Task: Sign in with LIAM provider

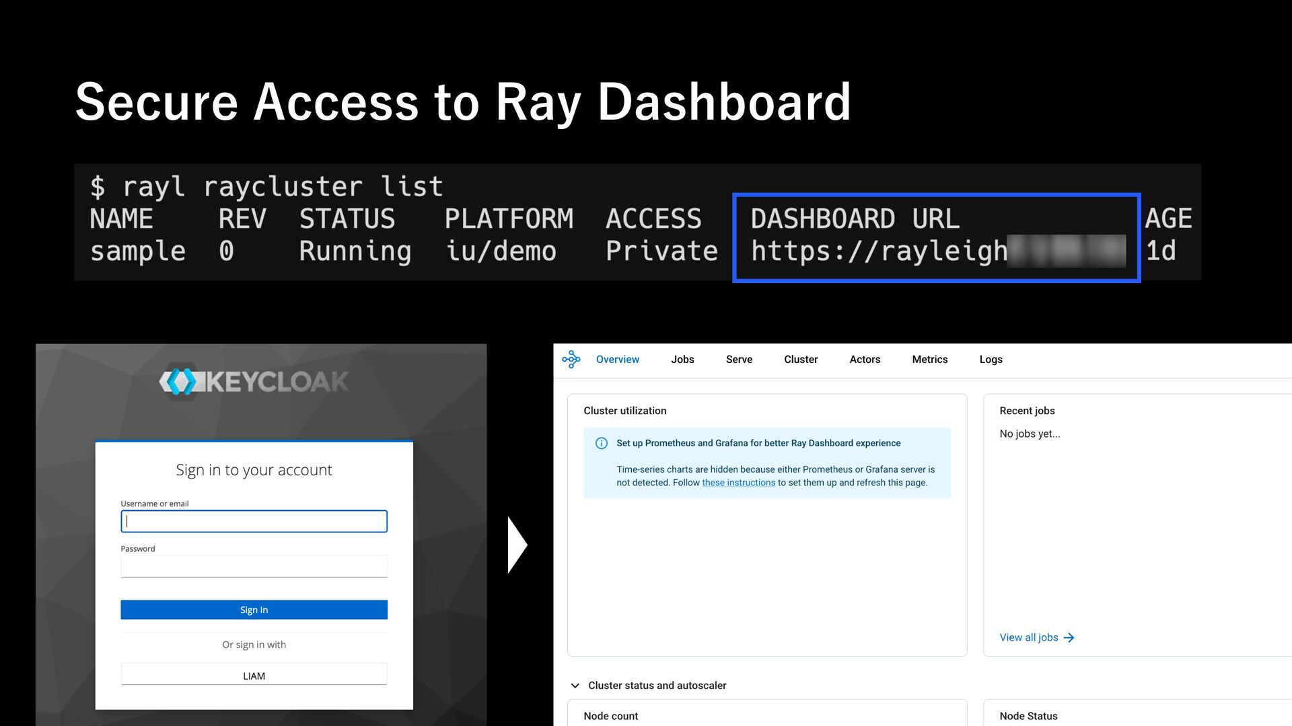Action: [x=254, y=675]
